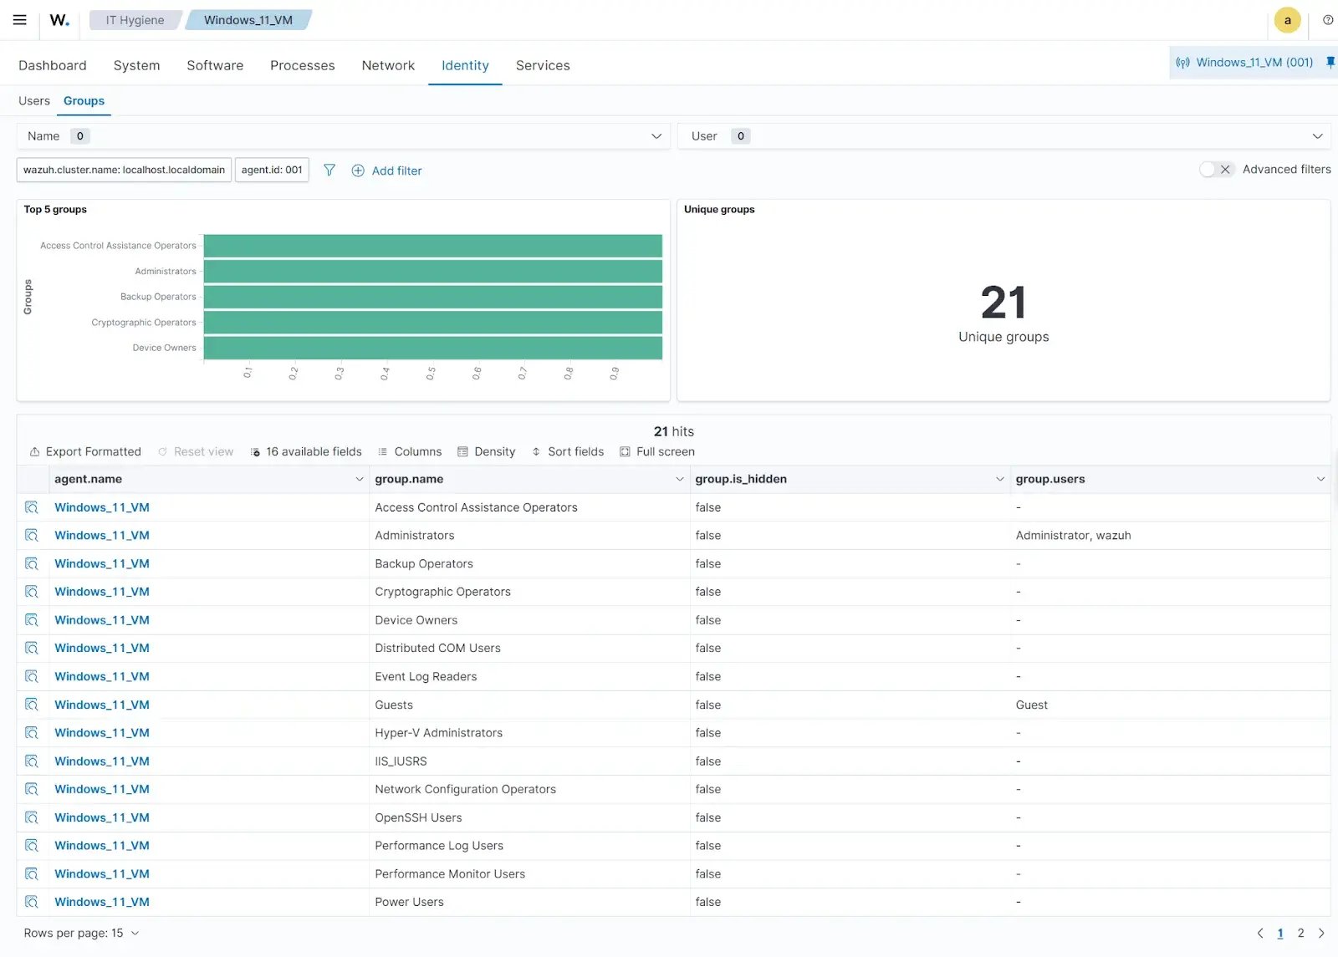Enable the Advanced filters toggle

coord(1215,170)
